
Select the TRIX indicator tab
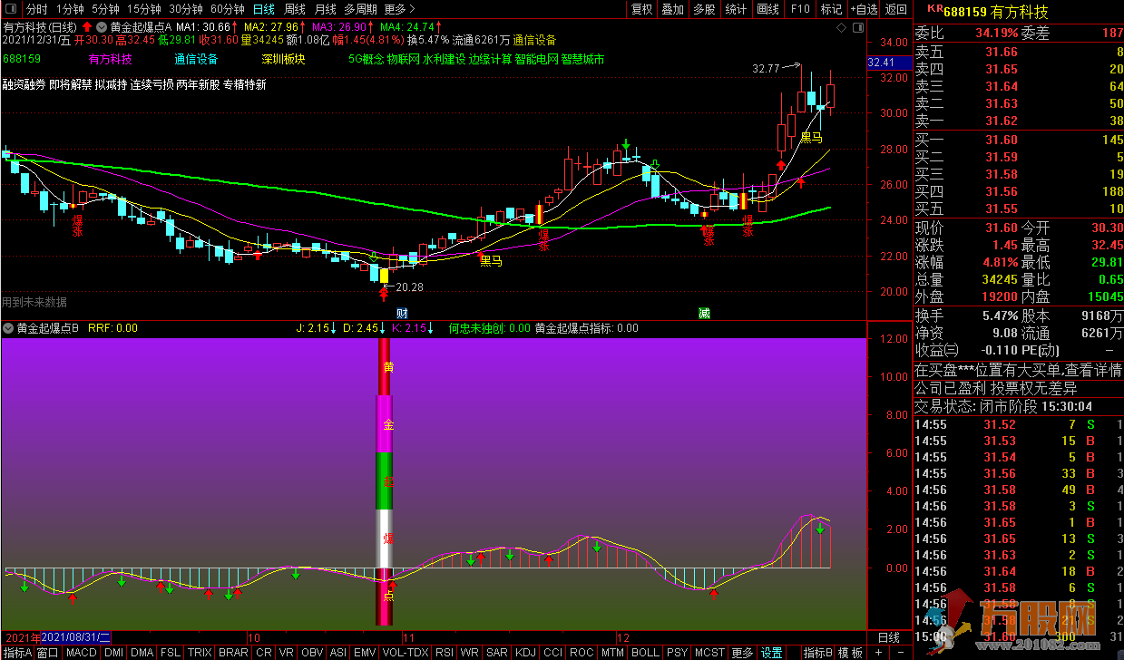coord(200,653)
